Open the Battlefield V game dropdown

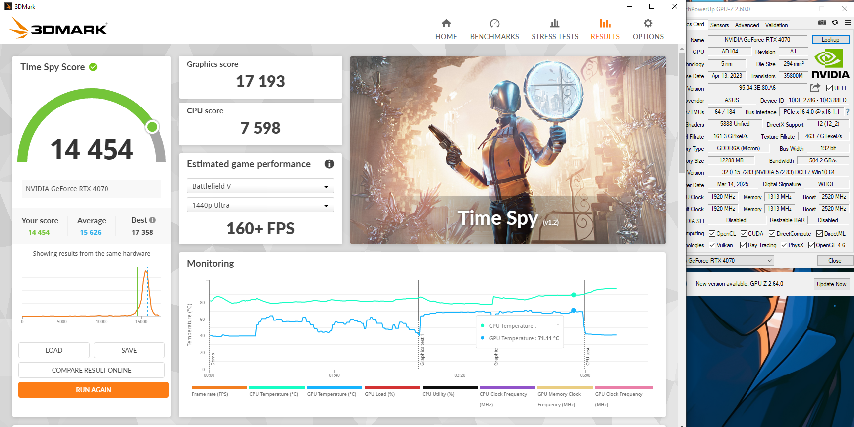pyautogui.click(x=260, y=186)
